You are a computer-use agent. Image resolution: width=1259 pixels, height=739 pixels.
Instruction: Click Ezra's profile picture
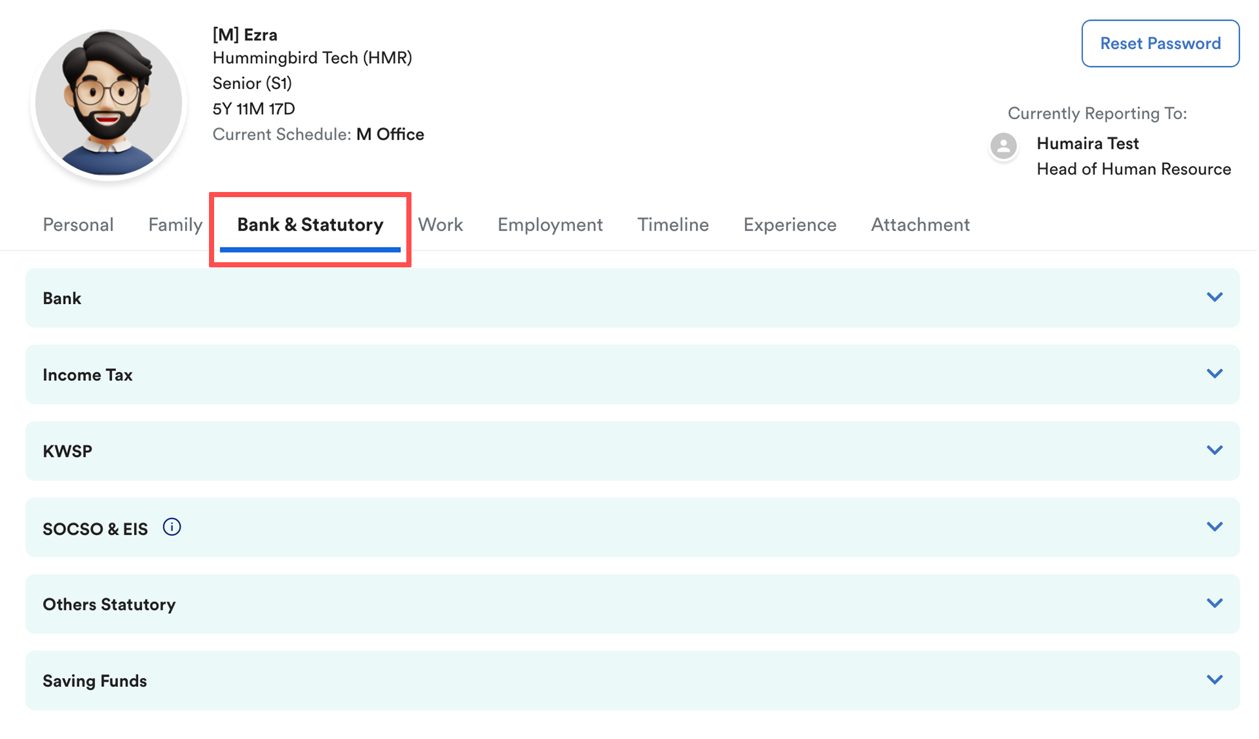[109, 103]
